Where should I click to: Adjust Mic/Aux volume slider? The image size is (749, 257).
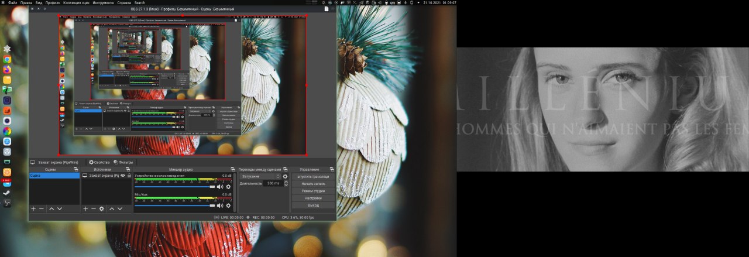pos(175,205)
